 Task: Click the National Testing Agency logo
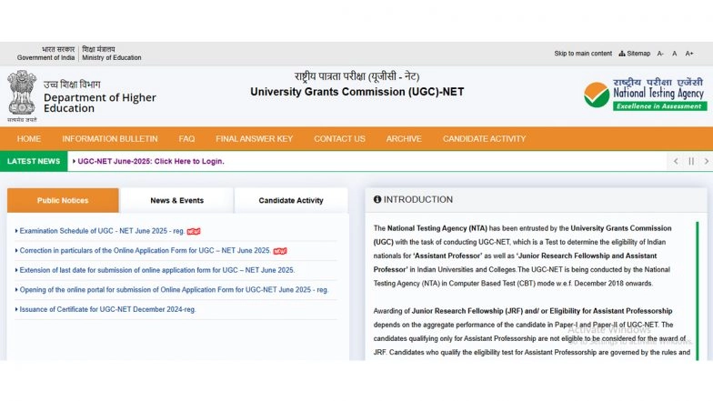[x=646, y=95]
